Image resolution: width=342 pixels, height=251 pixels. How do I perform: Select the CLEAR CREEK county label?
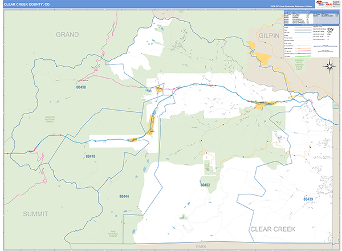pos(272,229)
